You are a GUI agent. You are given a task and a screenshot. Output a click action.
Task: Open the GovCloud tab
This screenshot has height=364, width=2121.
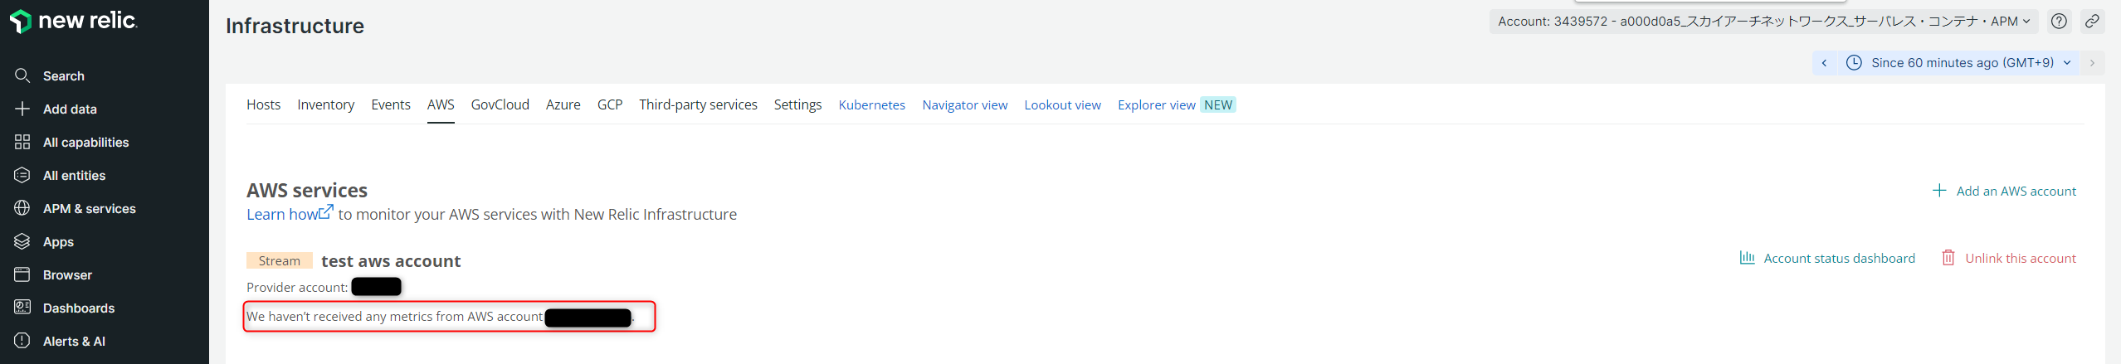coord(500,104)
